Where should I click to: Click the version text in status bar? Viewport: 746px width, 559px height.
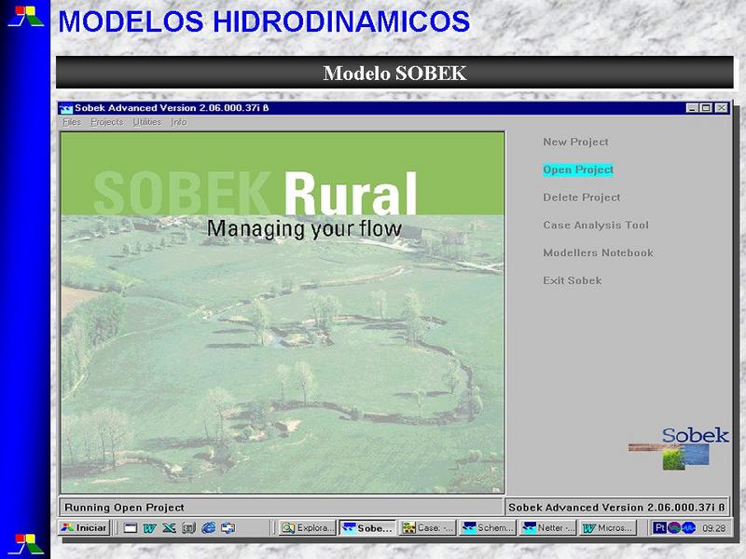tap(616, 507)
